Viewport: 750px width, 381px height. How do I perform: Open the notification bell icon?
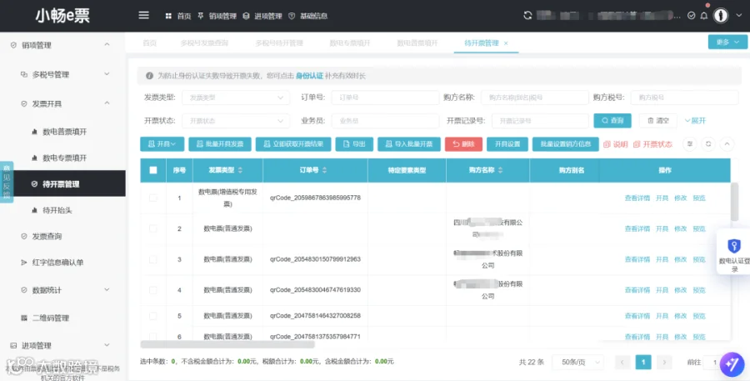coord(704,16)
